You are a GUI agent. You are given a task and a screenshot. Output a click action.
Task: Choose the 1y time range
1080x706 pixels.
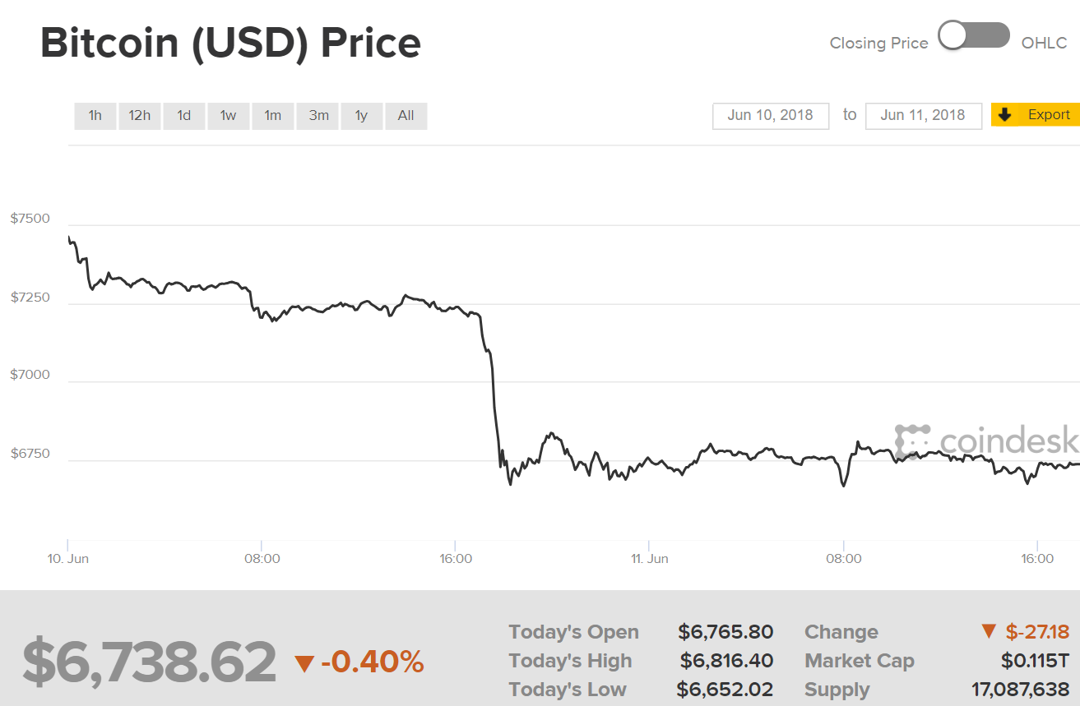point(361,116)
